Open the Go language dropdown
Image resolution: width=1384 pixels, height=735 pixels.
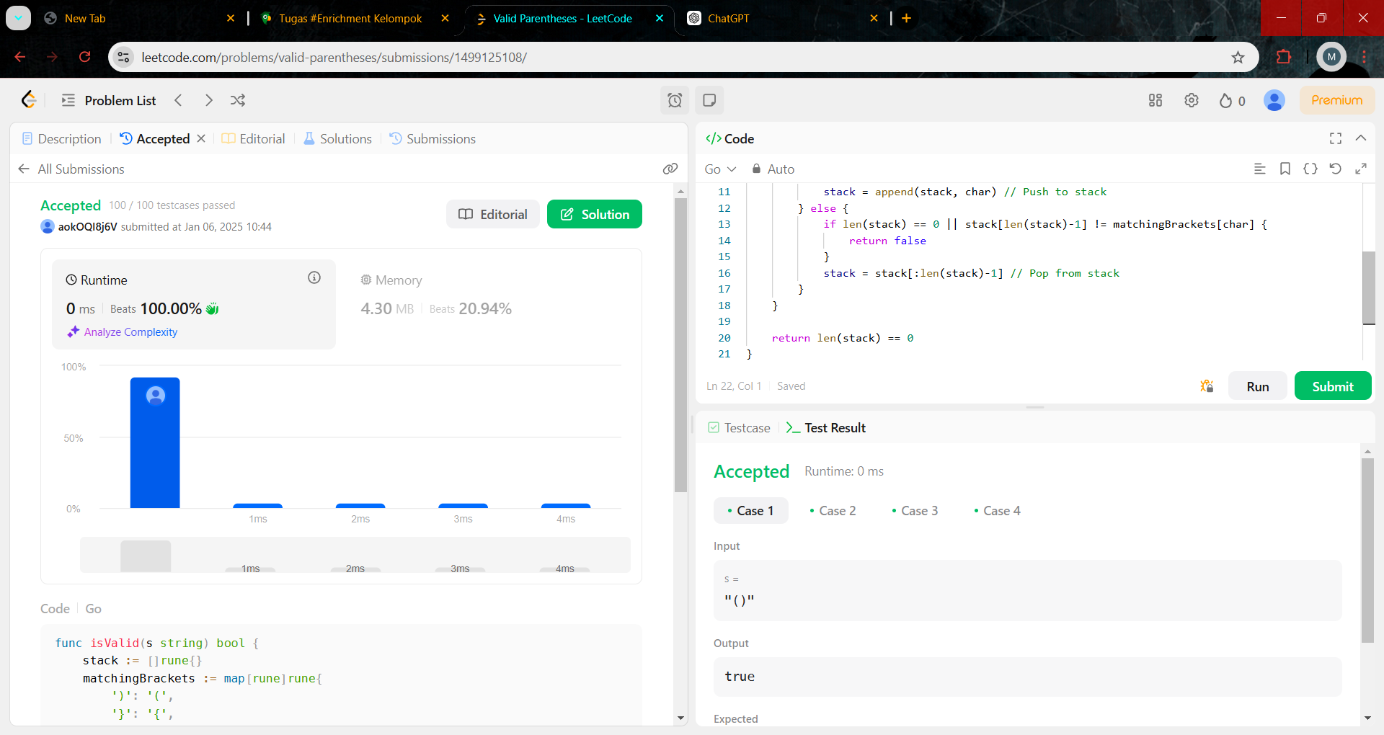pos(719,169)
